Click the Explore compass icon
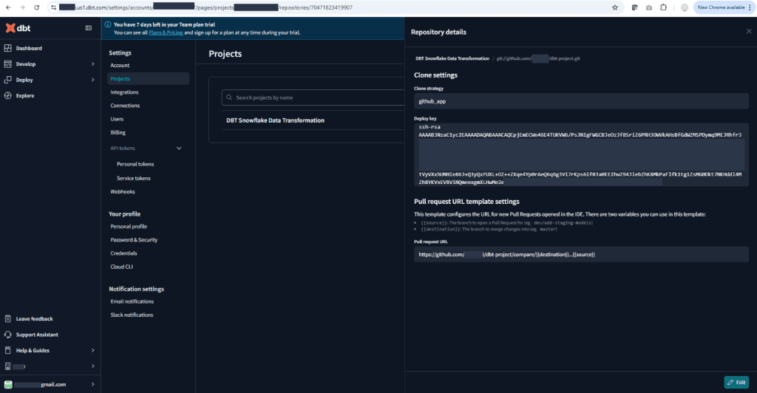757x393 pixels. tap(9, 96)
